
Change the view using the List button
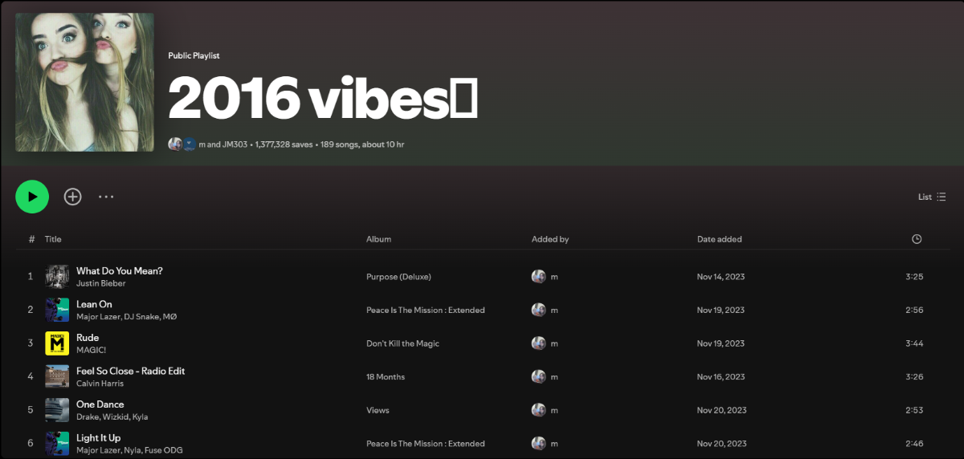pos(932,197)
